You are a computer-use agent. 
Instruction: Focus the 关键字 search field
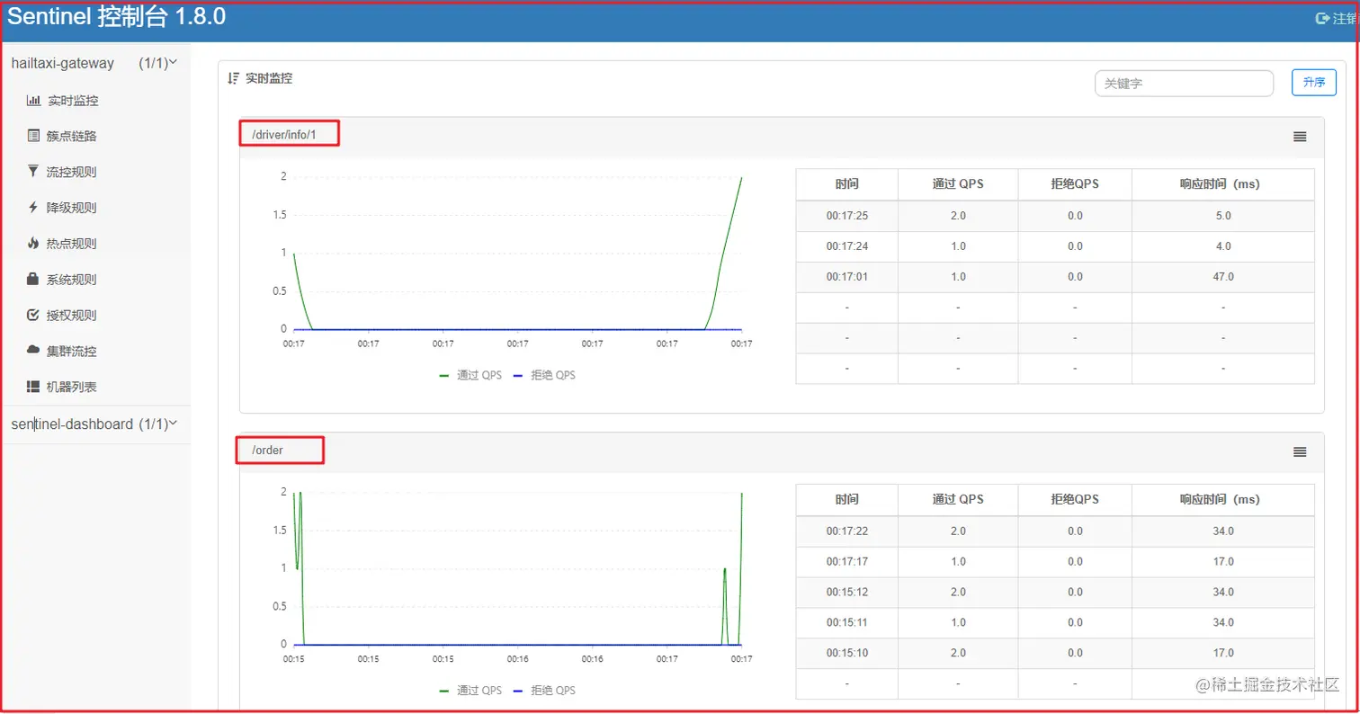[1184, 84]
